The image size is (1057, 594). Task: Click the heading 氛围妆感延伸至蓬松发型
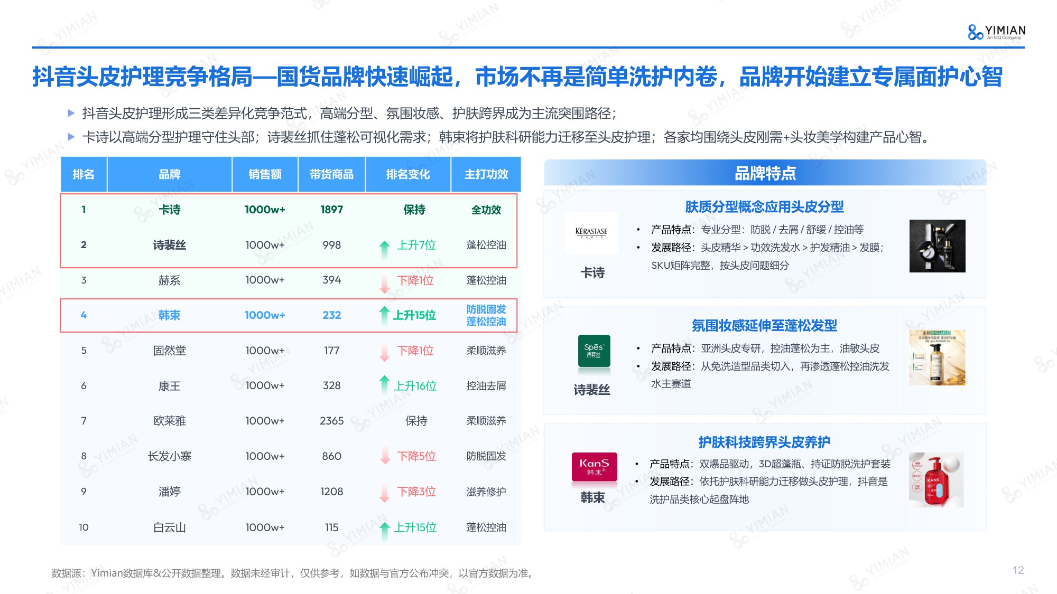pos(764,325)
